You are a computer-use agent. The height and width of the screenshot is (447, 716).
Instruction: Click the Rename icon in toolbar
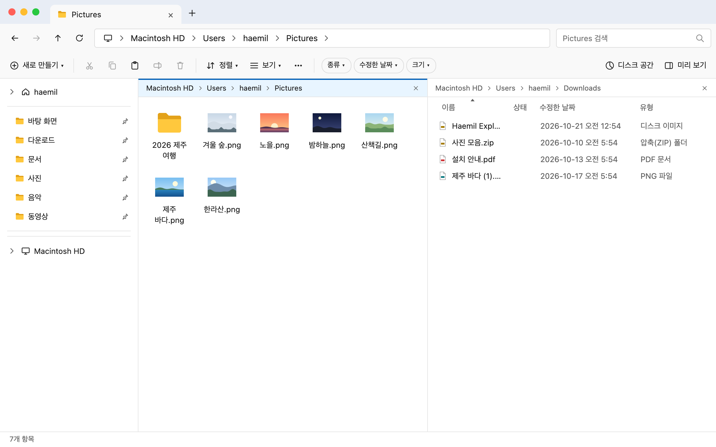(x=158, y=66)
